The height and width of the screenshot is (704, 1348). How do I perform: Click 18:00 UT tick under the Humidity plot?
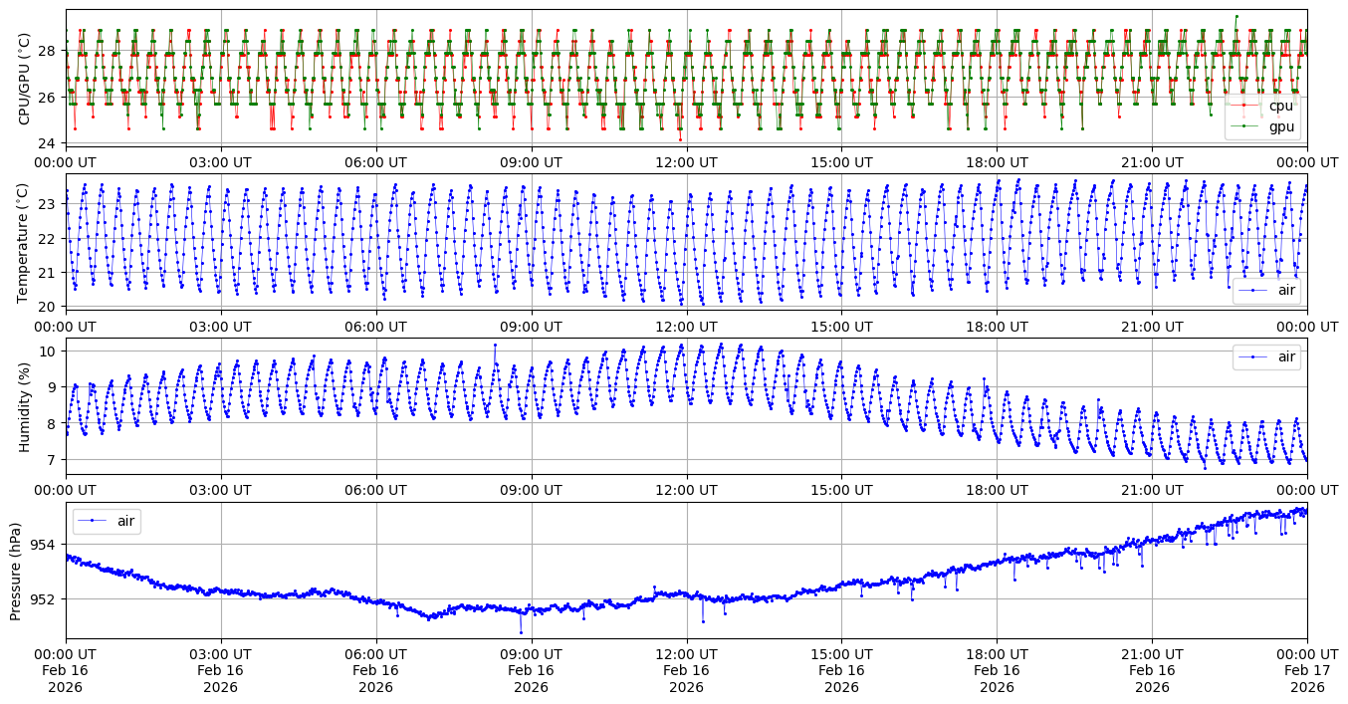[997, 490]
